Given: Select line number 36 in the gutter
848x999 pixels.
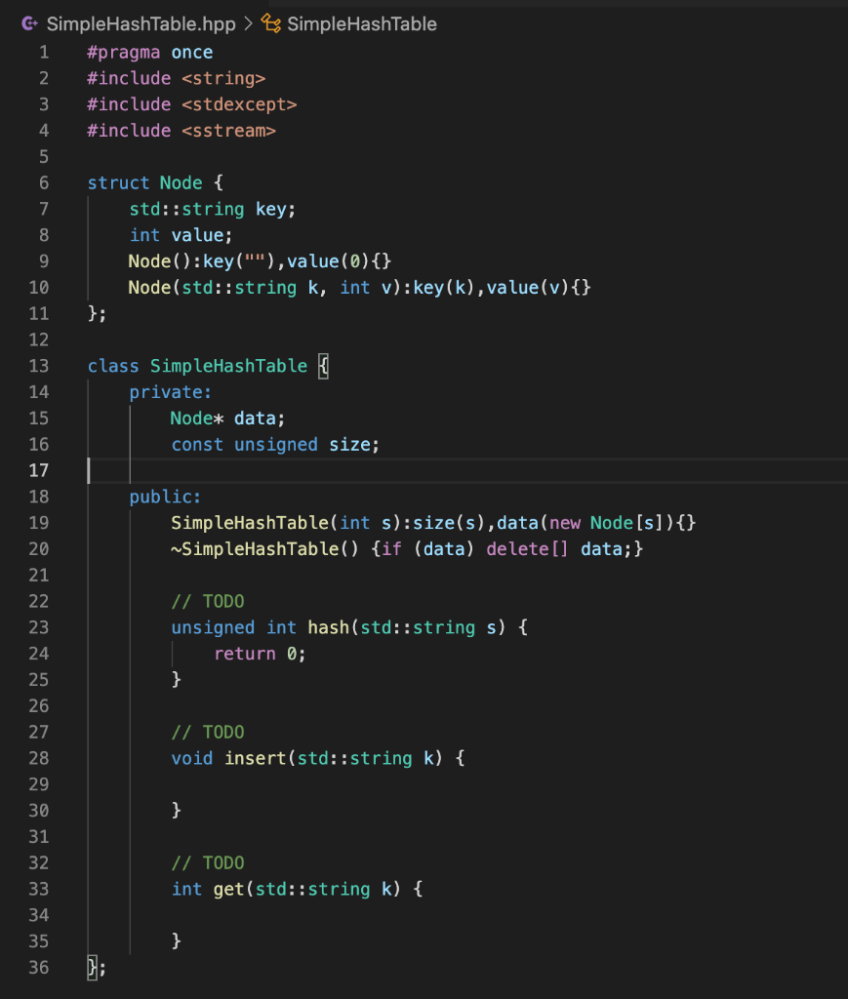Looking at the screenshot, I should [39, 967].
